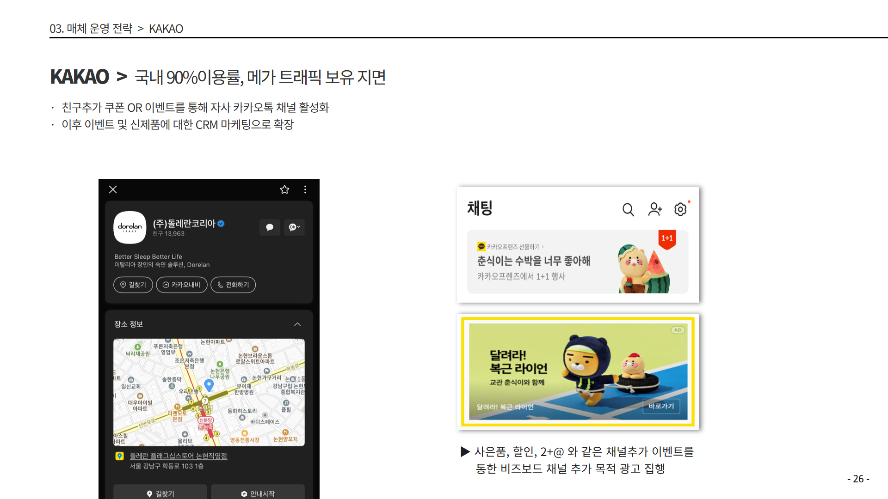Click the Dorelan logo profile picture
The height and width of the screenshot is (499, 888).
coord(130,227)
